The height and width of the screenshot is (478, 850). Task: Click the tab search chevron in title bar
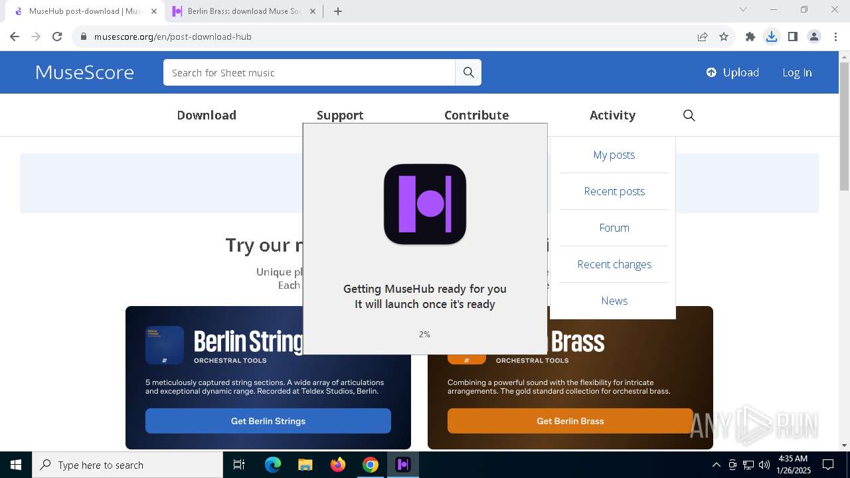[x=743, y=9]
